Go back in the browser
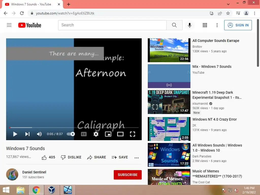This screenshot has width=260, height=195. 6,13
